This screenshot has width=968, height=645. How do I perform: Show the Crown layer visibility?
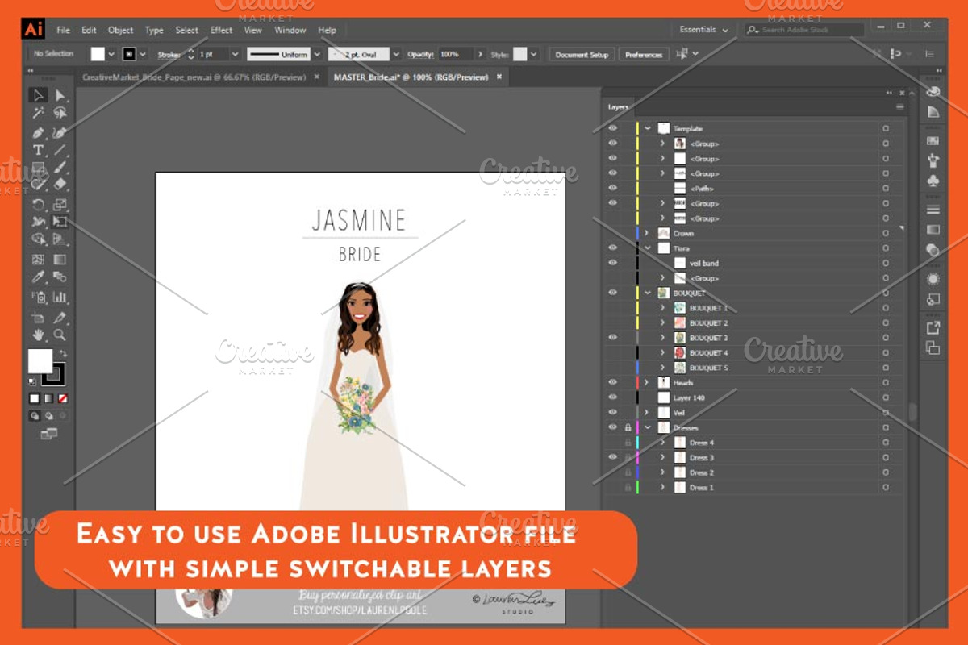pyautogui.click(x=613, y=233)
